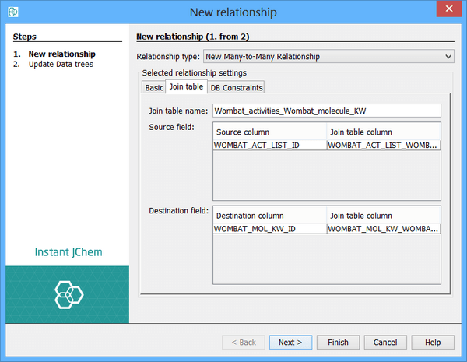Click the Join table name field

pos(326,111)
